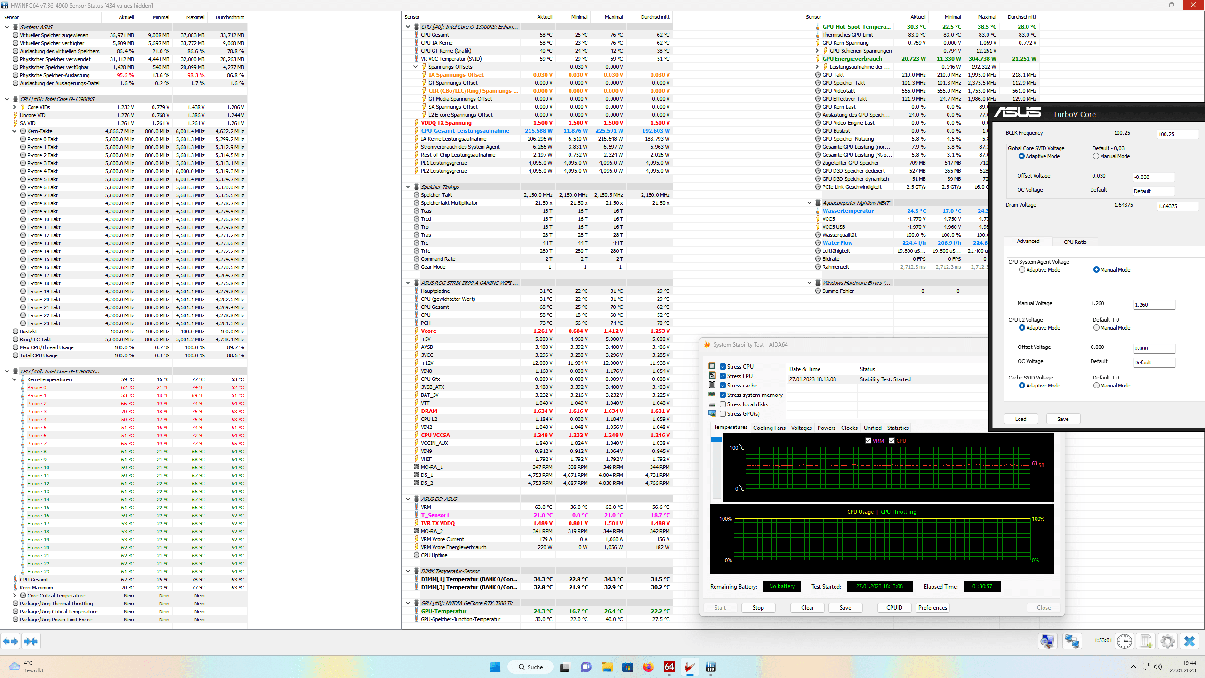Switch to the Cooling Fans tab
Viewport: 1205px width, 678px height.
769,428
